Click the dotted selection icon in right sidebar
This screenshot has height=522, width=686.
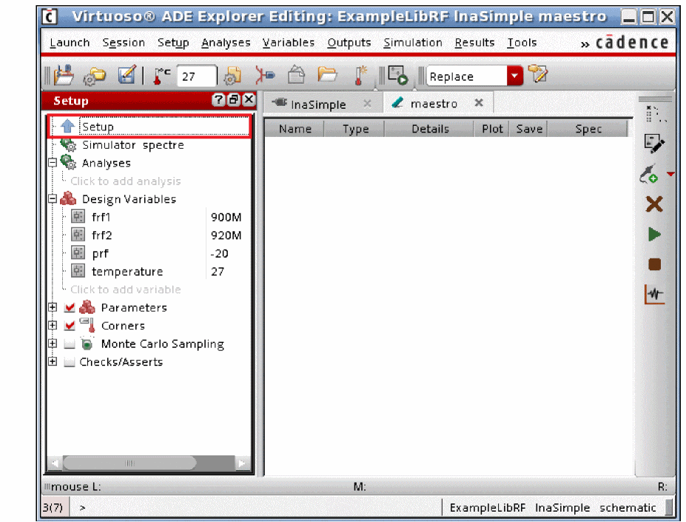click(x=655, y=114)
